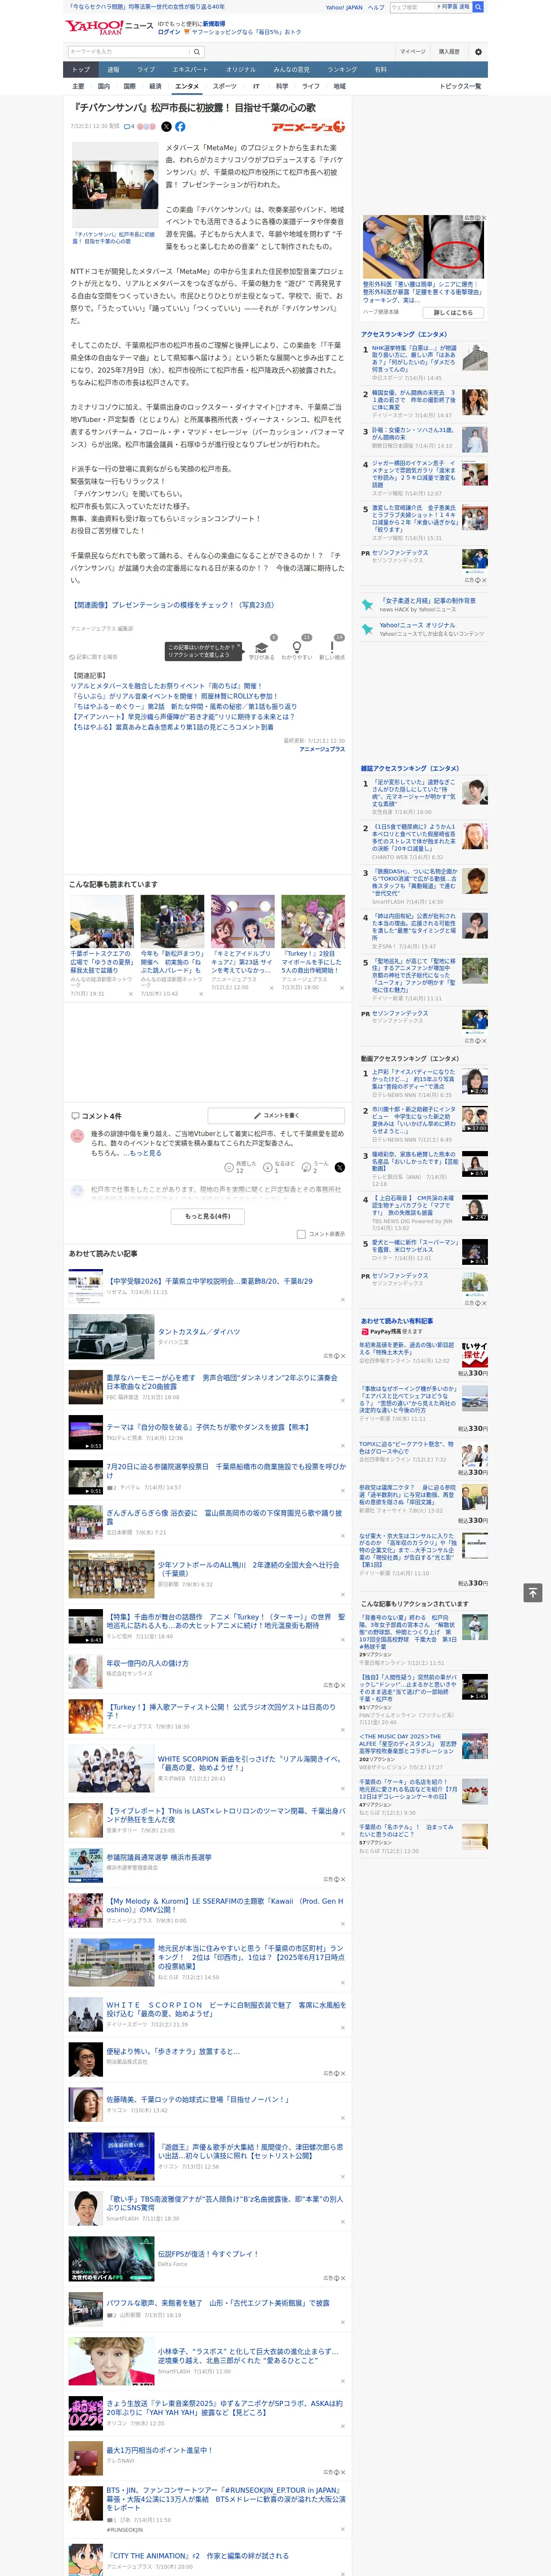Click the 共感した smiley reaction on first comment
Viewport: 551px width, 2576px height.
click(x=240, y=1167)
